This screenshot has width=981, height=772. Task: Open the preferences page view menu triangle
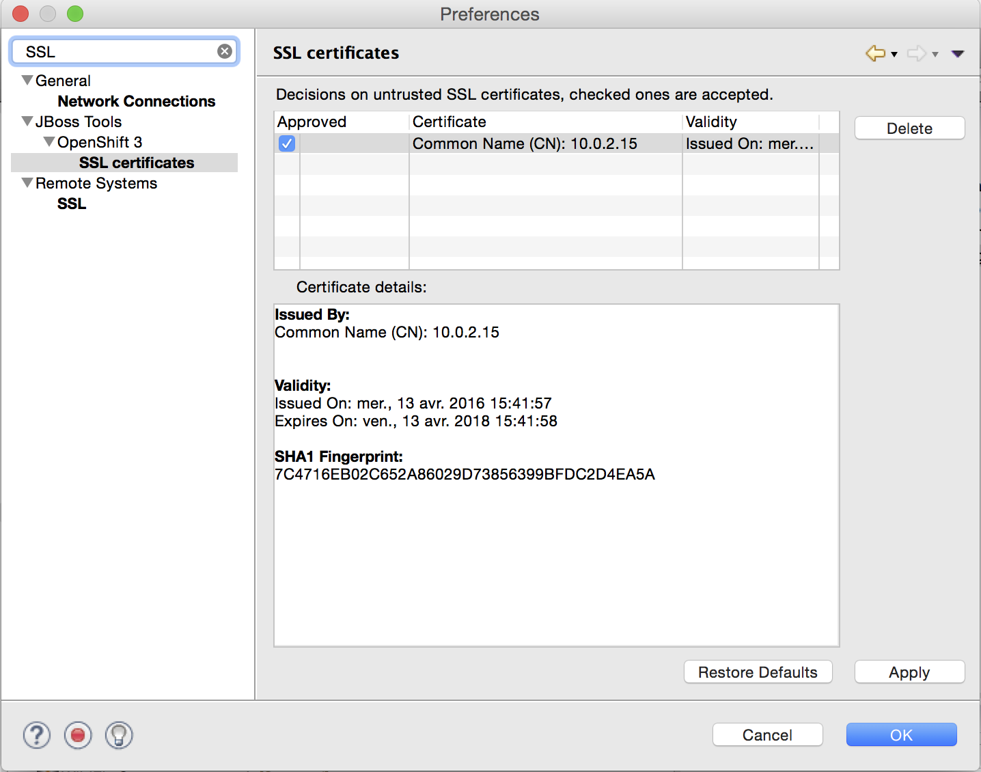pos(958,54)
